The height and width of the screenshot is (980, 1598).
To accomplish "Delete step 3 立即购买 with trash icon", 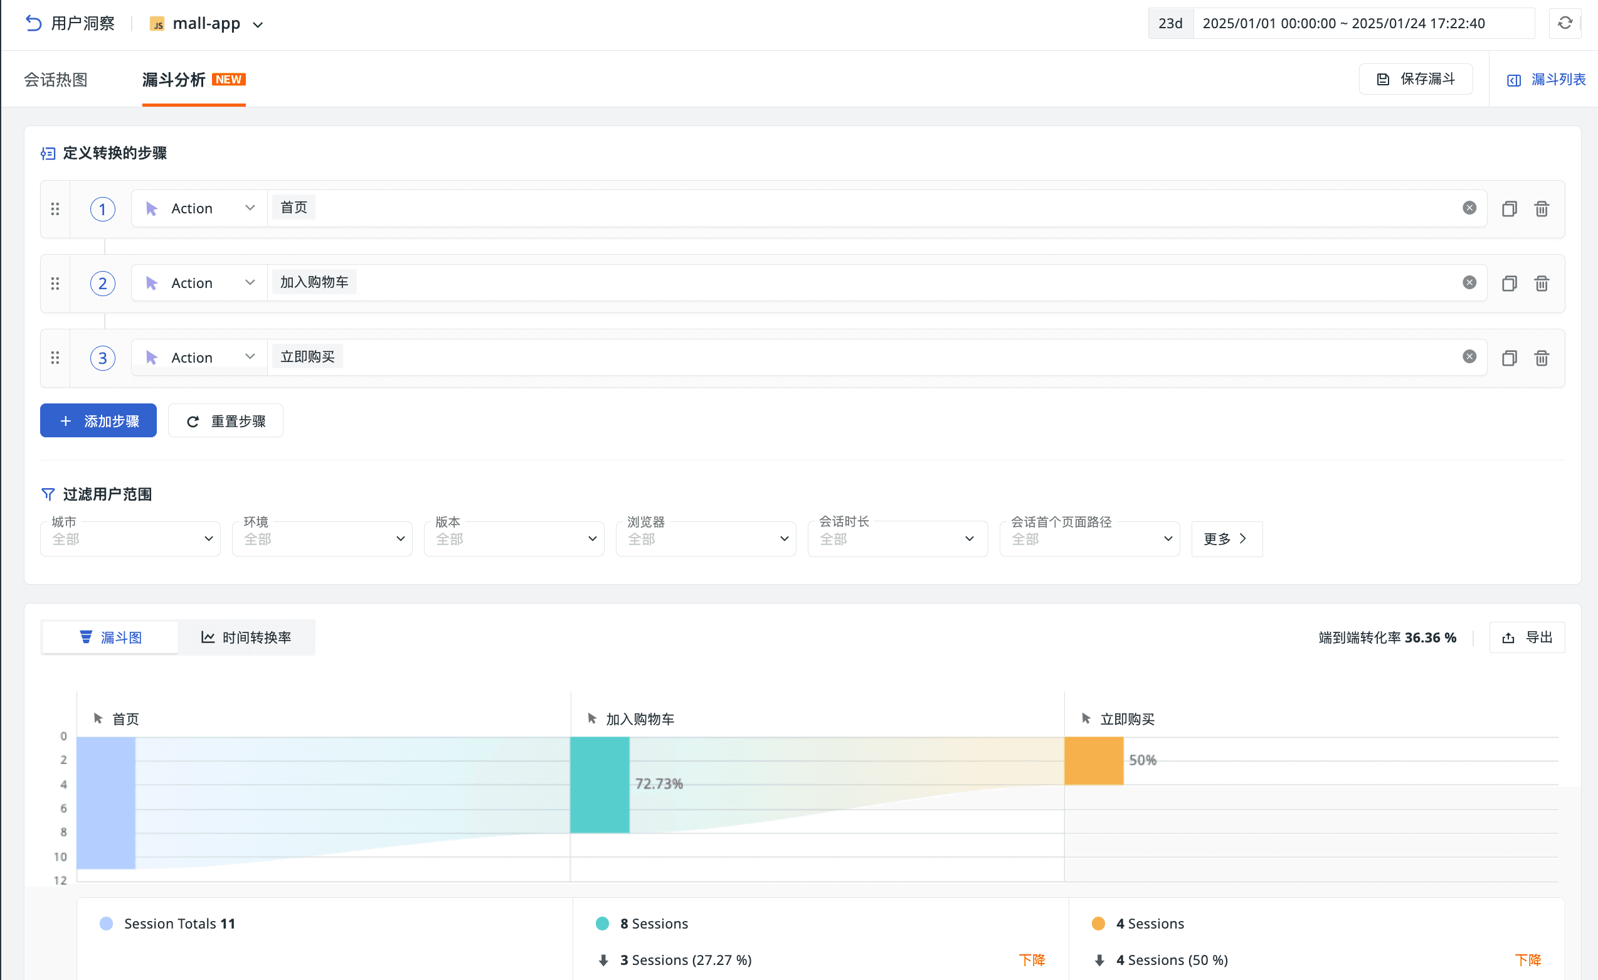I will (x=1541, y=358).
